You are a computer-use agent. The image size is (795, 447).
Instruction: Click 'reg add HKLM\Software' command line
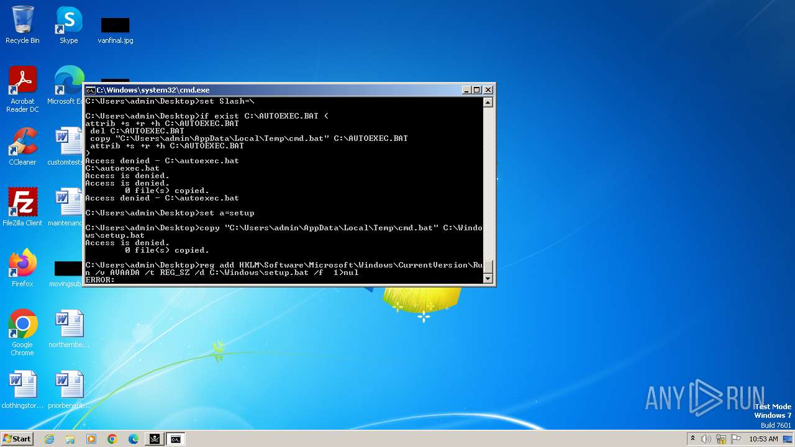tap(284, 269)
